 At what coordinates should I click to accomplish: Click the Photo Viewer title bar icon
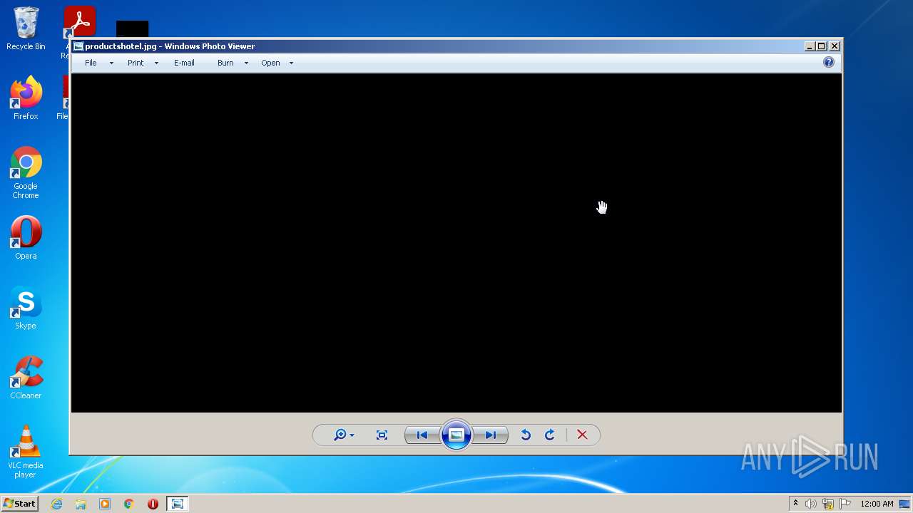pyautogui.click(x=78, y=46)
